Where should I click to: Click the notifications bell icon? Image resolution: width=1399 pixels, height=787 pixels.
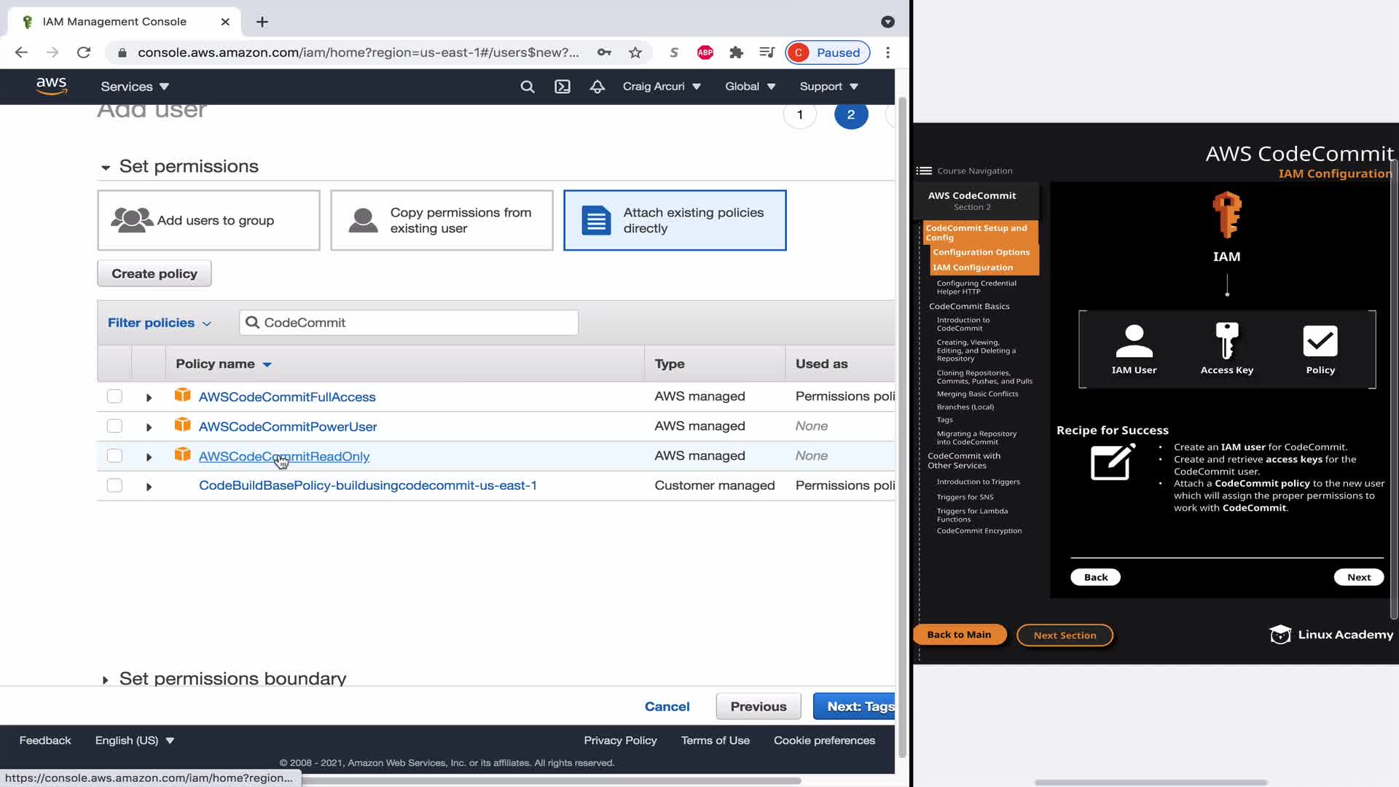(597, 87)
